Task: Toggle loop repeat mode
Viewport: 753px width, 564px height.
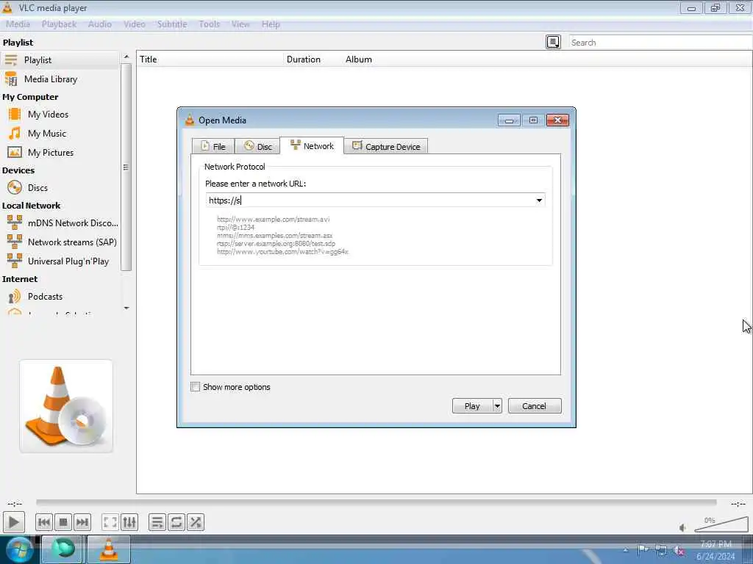Action: point(176,522)
